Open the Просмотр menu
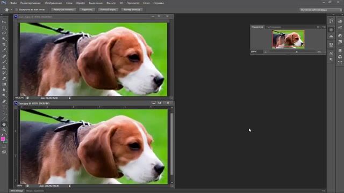The image size is (344, 193). point(133,3)
